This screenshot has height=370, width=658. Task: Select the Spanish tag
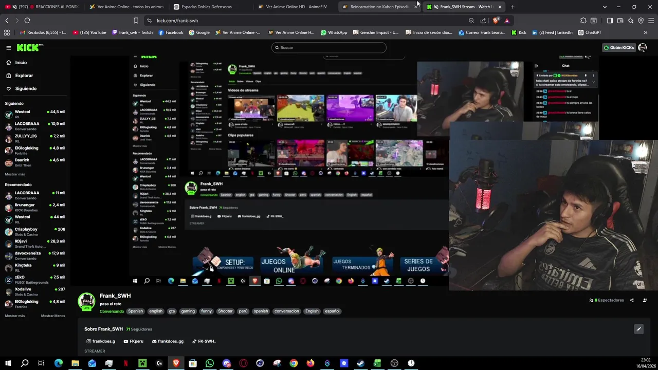click(136, 311)
